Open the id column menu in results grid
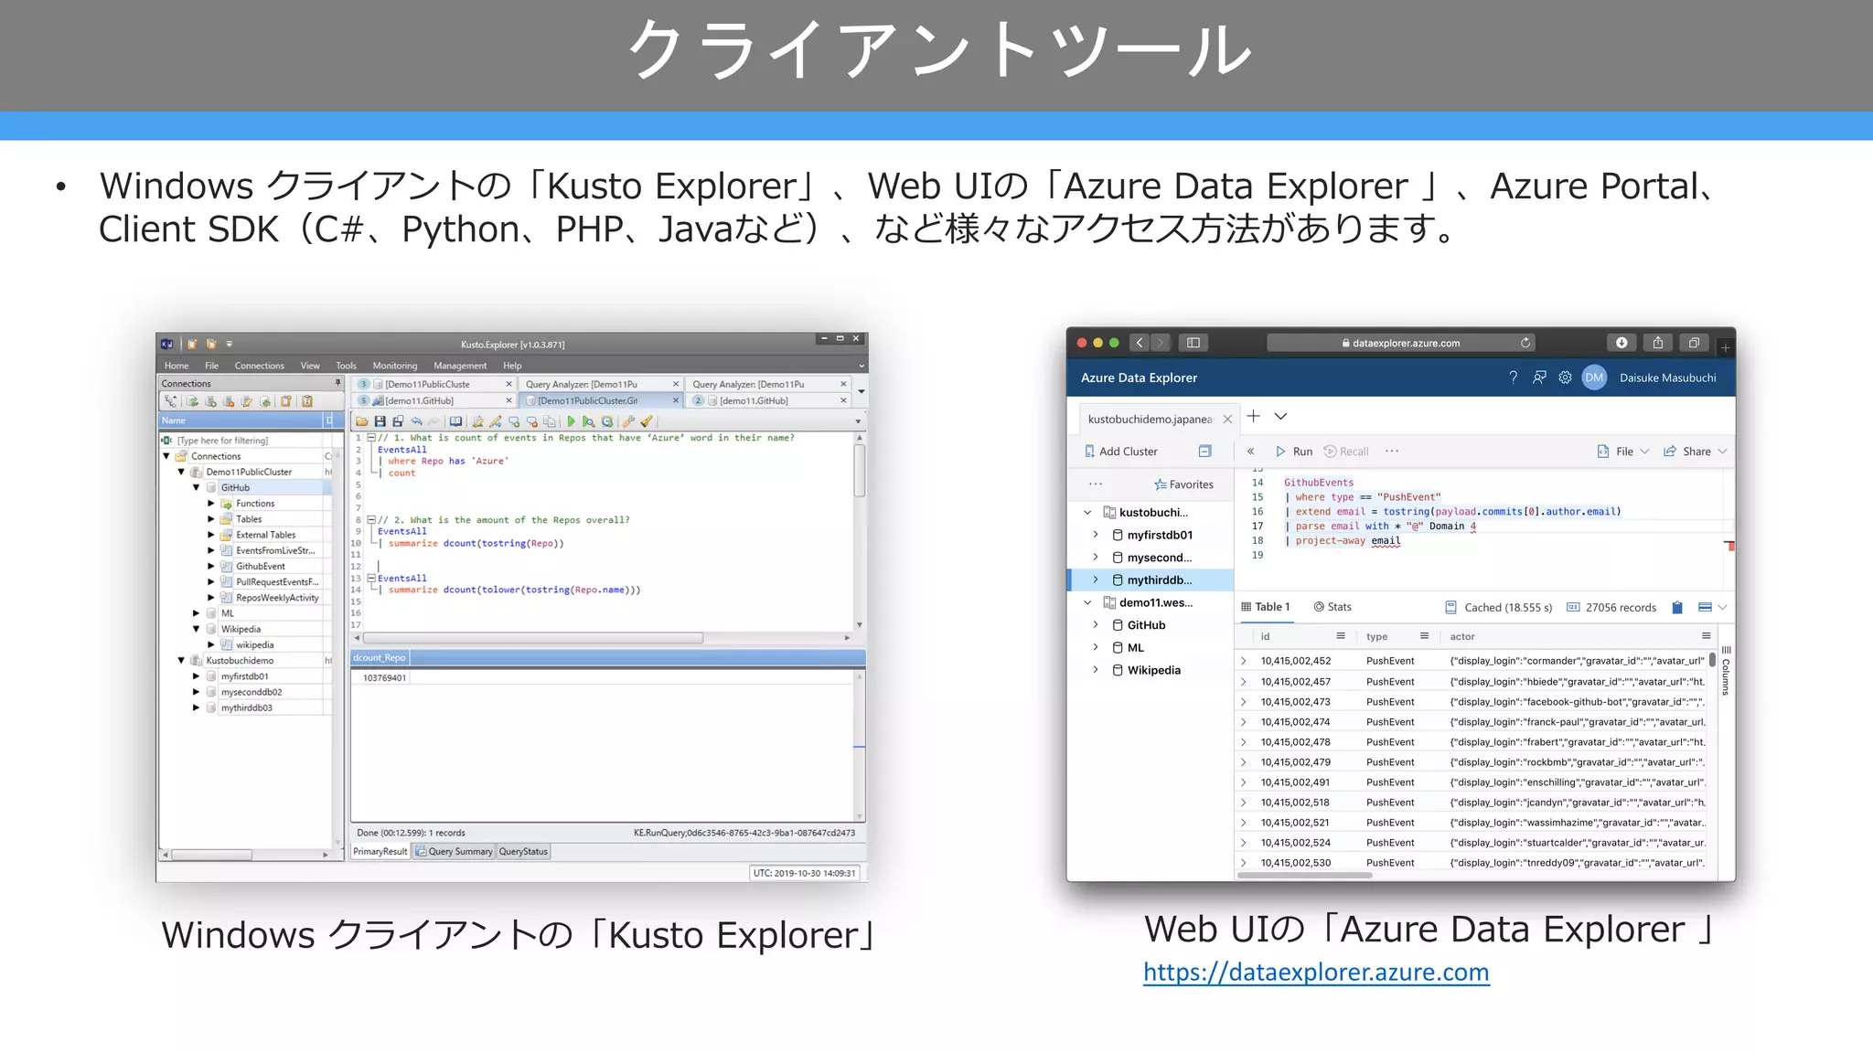The image size is (1873, 1053). [x=1341, y=636]
